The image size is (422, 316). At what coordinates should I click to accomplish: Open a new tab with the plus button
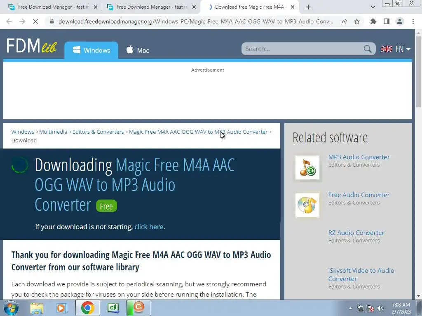pyautogui.click(x=308, y=7)
